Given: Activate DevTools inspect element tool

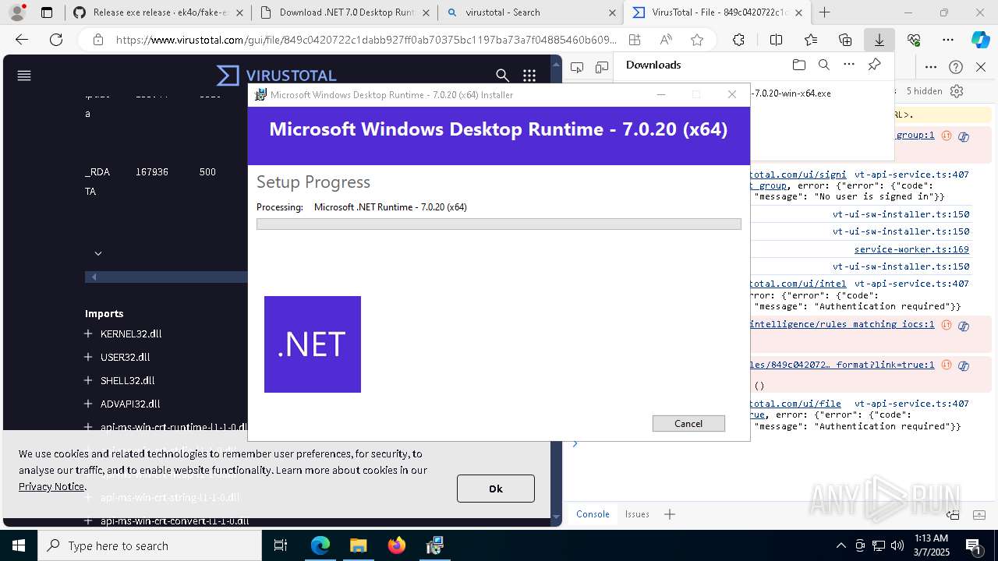Looking at the screenshot, I should (577, 68).
